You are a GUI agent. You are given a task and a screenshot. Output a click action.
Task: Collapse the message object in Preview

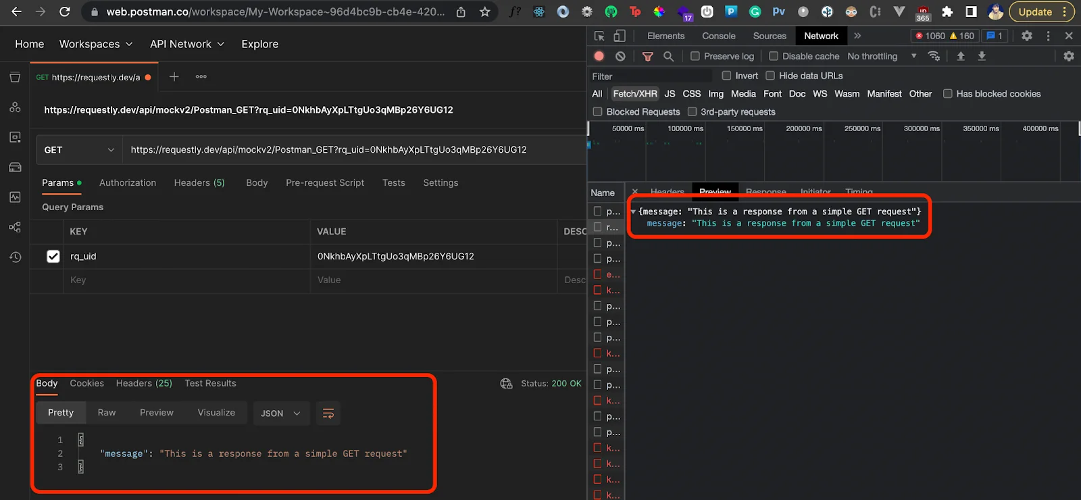(x=633, y=211)
